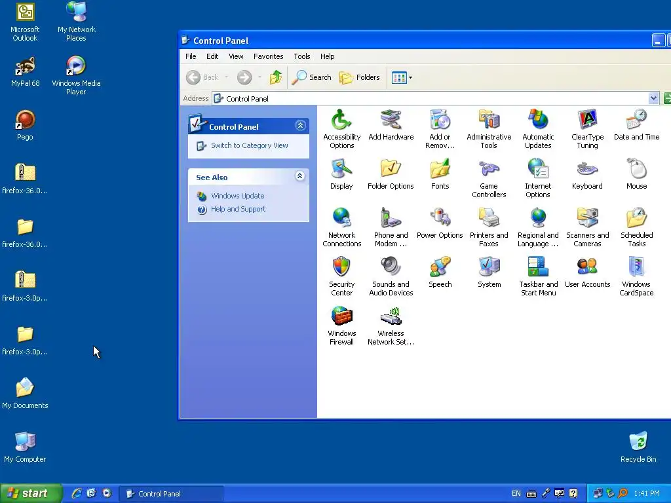Expand the Address bar dropdown
Screen dimensions: 671x503
(x=653, y=98)
